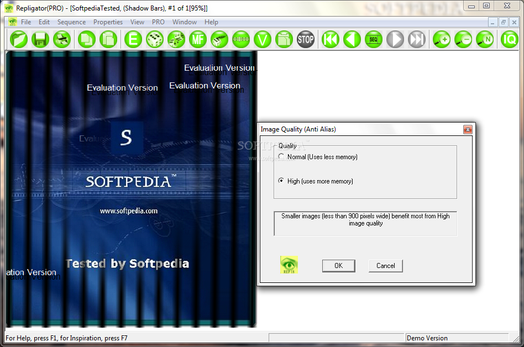Click the grey skip to last icon

(x=417, y=39)
